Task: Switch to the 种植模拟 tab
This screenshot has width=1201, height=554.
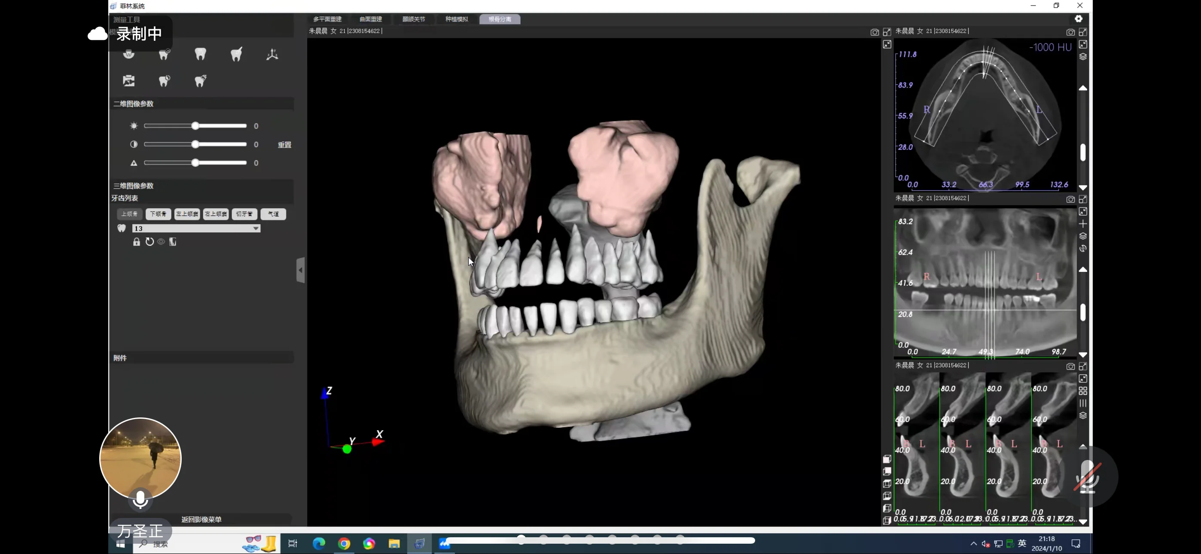Action: [x=457, y=19]
